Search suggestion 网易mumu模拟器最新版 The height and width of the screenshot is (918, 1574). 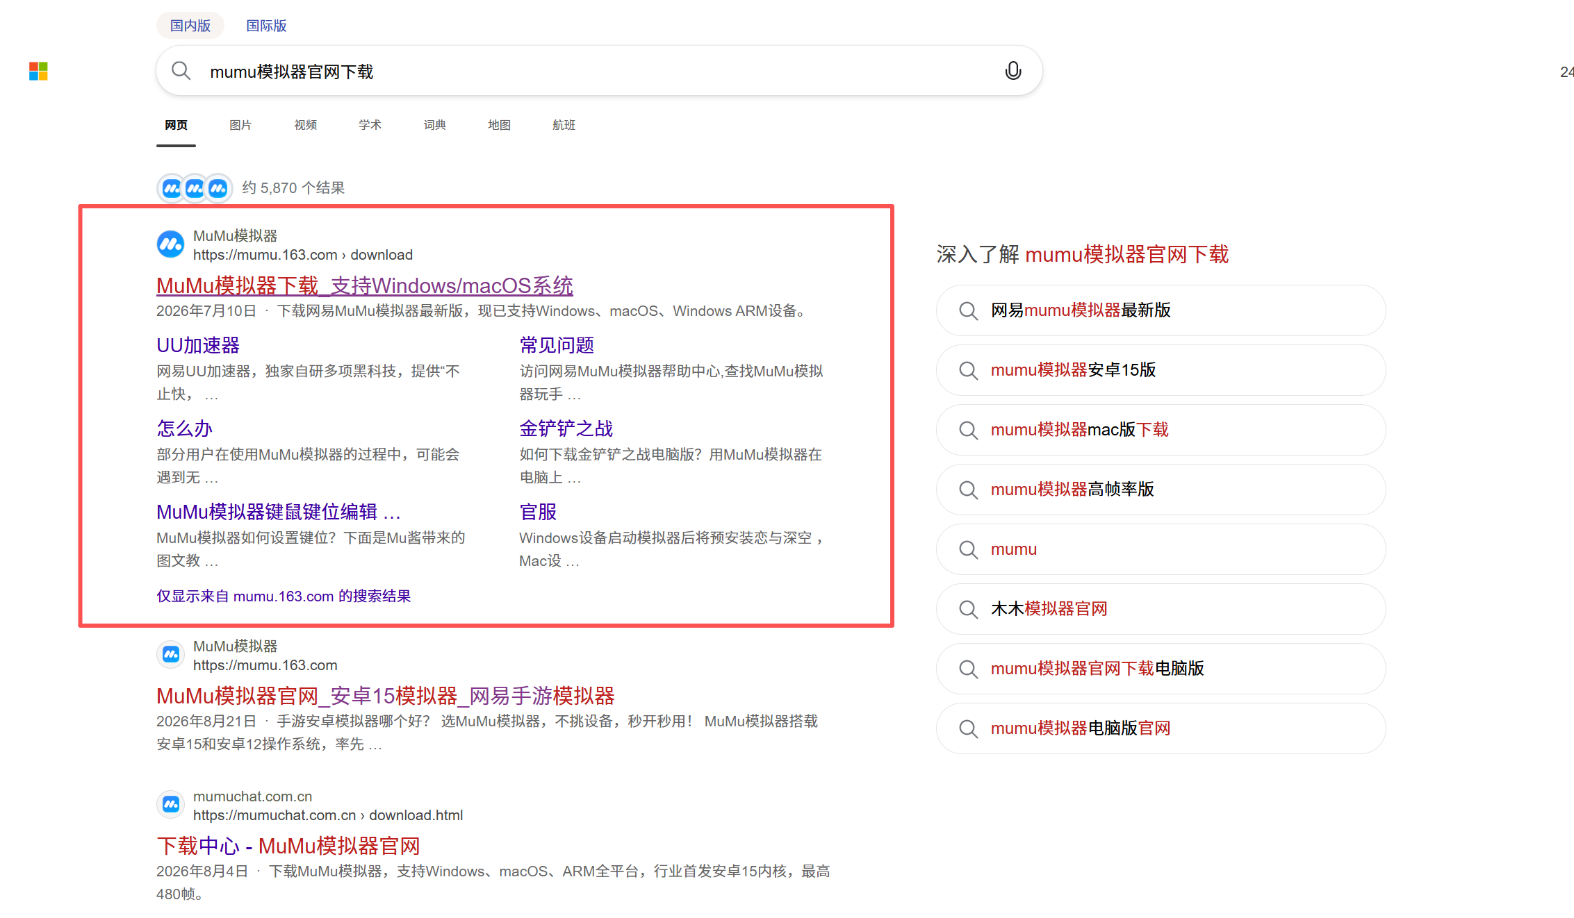point(1161,310)
